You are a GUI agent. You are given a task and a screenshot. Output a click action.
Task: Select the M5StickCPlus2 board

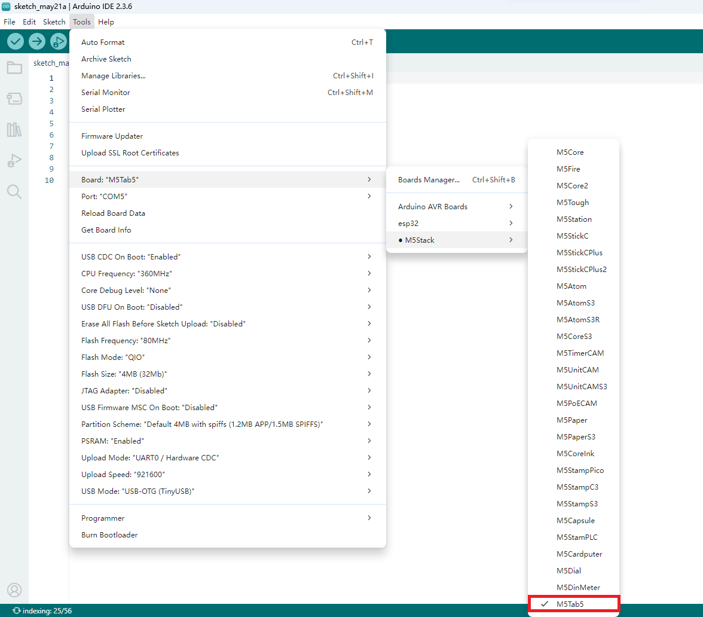click(573, 270)
